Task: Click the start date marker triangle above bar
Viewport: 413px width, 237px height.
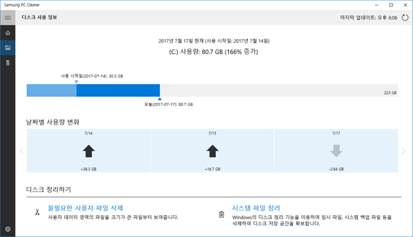Action: (x=77, y=82)
